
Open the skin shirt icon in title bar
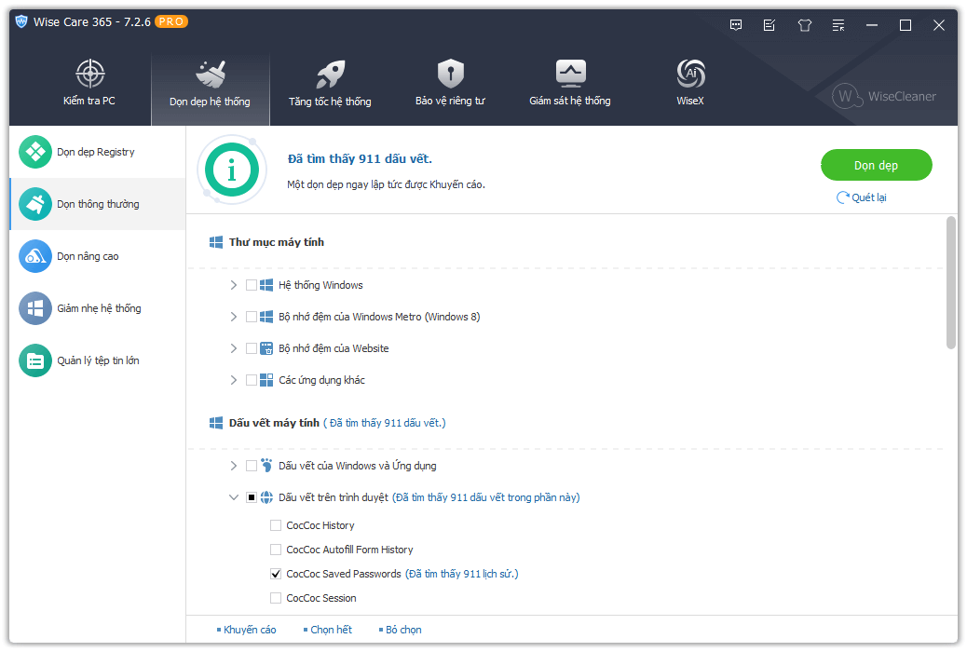point(804,25)
